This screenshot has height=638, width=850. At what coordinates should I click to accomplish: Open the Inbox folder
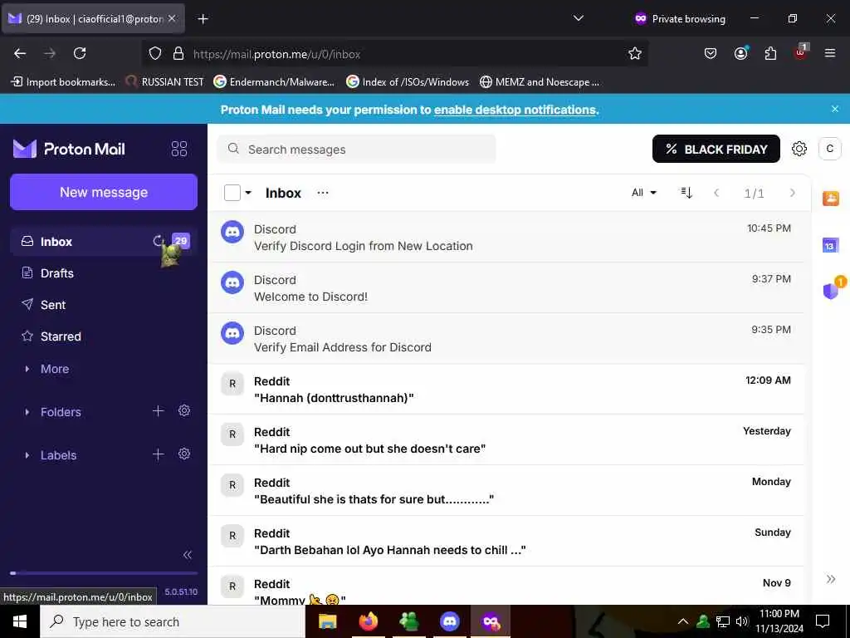click(x=103, y=242)
